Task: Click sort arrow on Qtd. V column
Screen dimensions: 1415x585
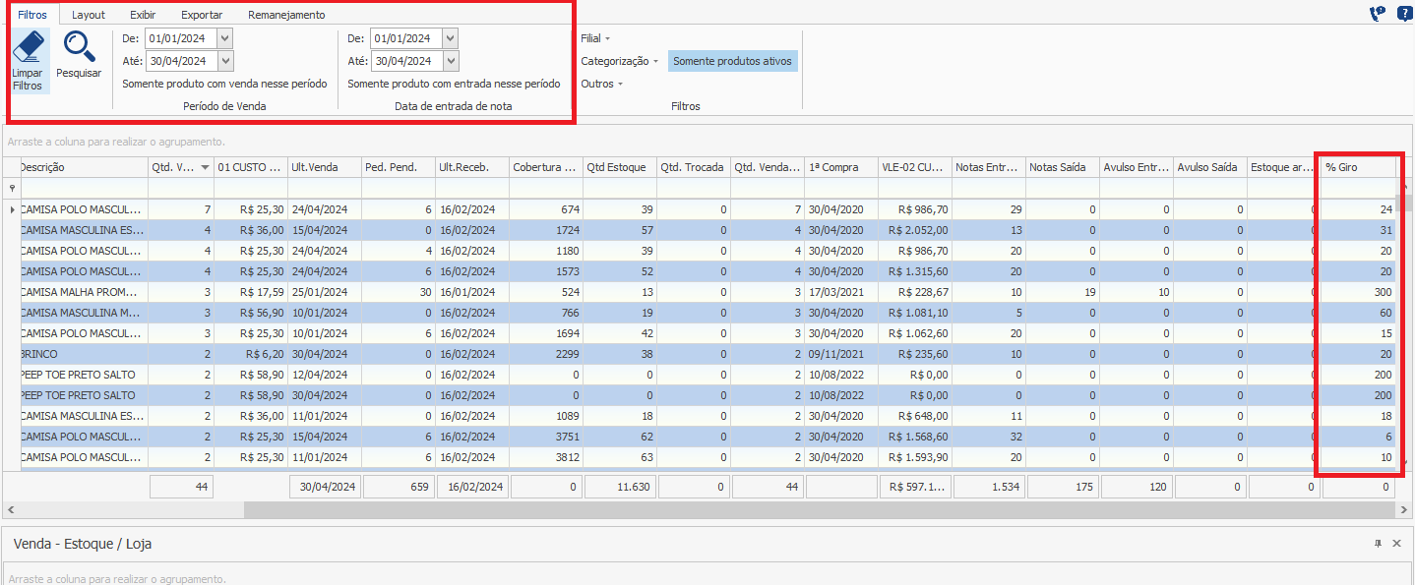Action: tap(205, 168)
